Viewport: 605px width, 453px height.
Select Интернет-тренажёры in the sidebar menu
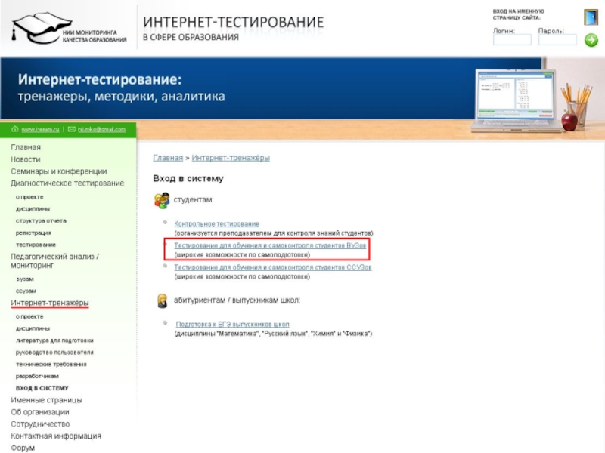point(49,303)
